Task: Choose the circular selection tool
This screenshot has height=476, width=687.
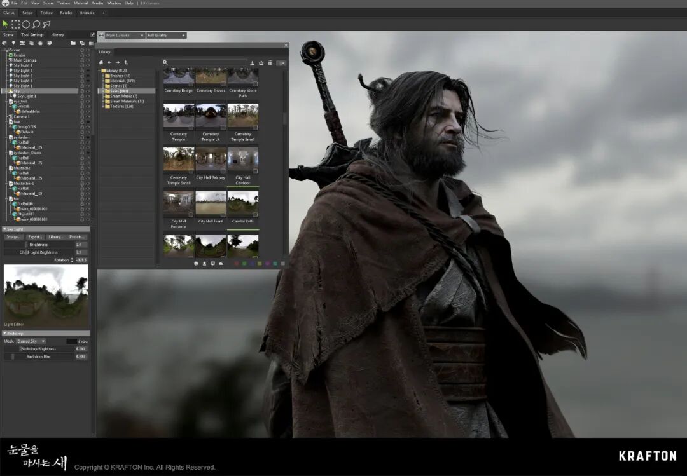Action: point(26,25)
